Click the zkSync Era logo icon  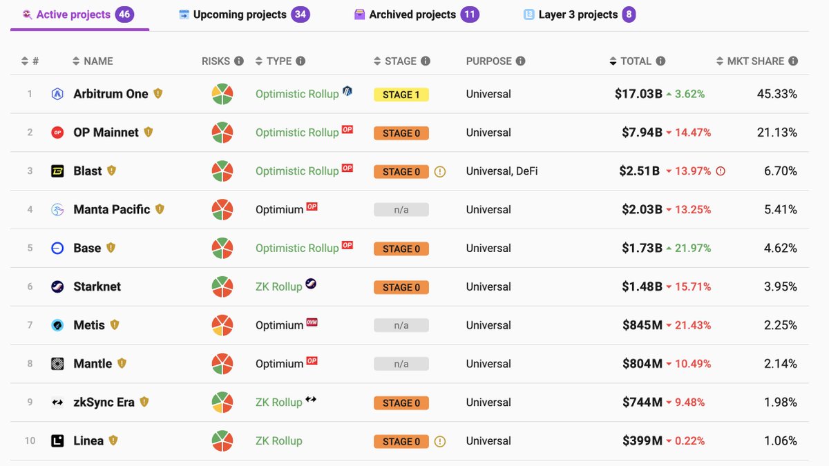[58, 402]
